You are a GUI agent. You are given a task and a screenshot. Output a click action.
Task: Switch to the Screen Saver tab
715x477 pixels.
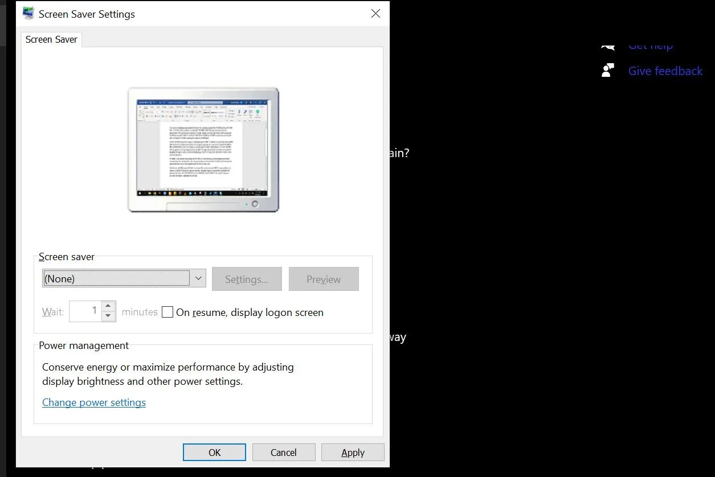tap(51, 39)
